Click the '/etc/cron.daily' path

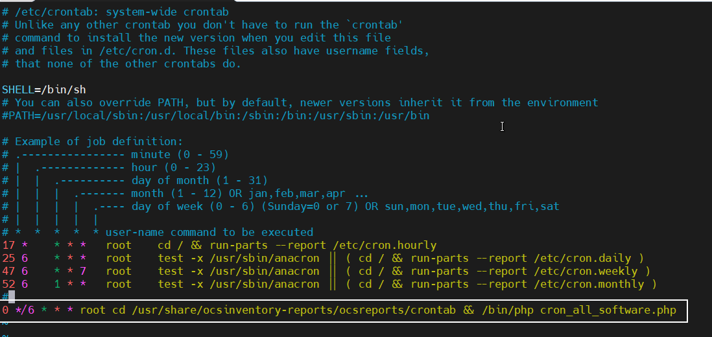[x=582, y=259]
